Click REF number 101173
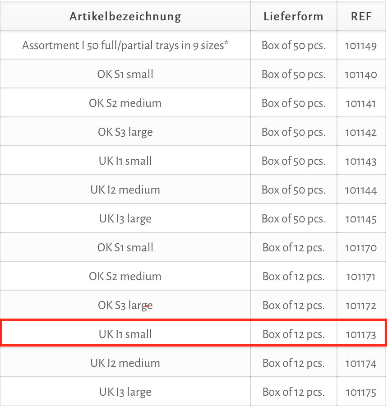Screen dimensions: 388x407 (x=361, y=335)
